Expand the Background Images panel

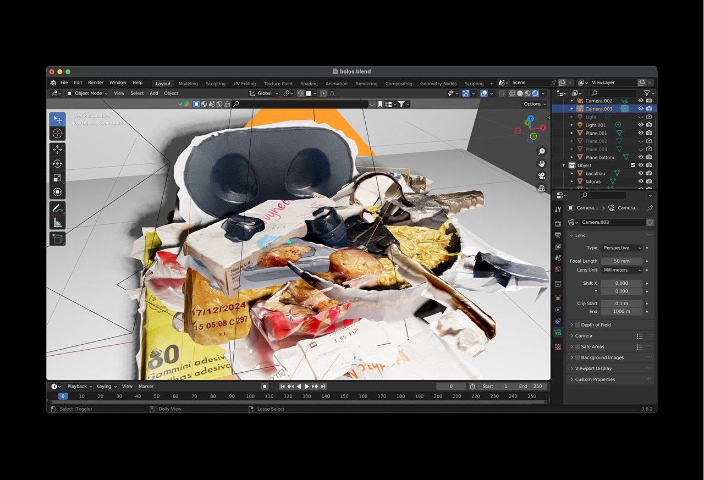[x=602, y=357]
